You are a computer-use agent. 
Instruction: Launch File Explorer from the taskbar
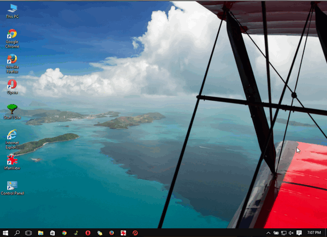(40, 233)
